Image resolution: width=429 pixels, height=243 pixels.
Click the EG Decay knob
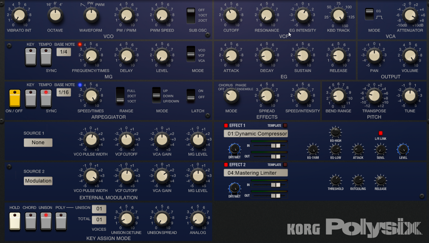coord(267,56)
